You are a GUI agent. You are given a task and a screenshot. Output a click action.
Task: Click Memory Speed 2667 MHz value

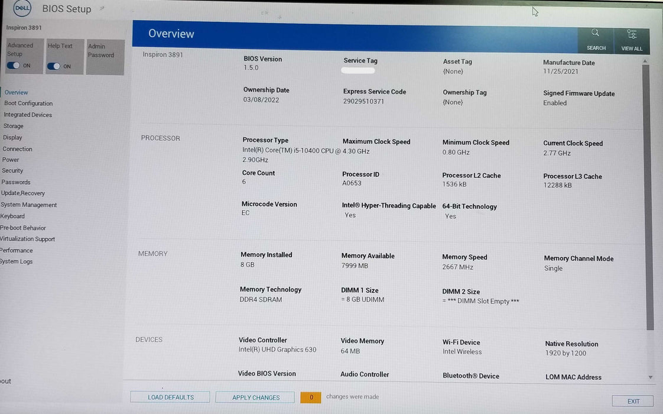click(x=457, y=267)
